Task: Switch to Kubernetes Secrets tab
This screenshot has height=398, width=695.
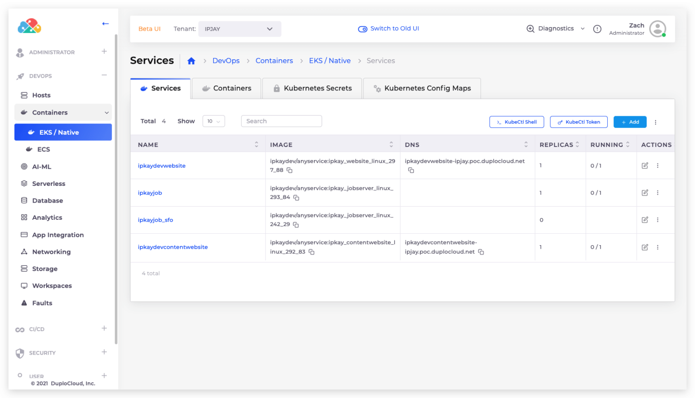Action: [312, 89]
